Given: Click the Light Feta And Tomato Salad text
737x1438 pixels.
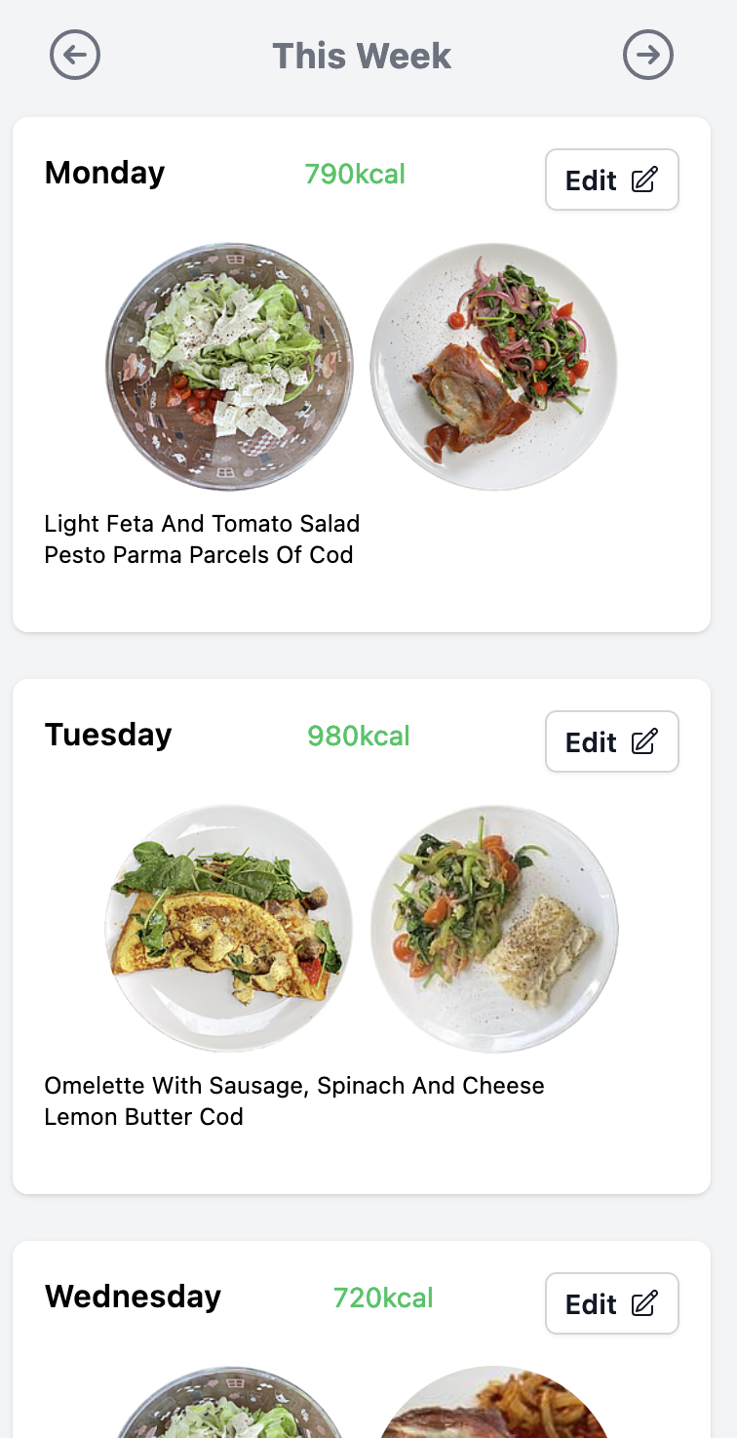Looking at the screenshot, I should click(202, 524).
